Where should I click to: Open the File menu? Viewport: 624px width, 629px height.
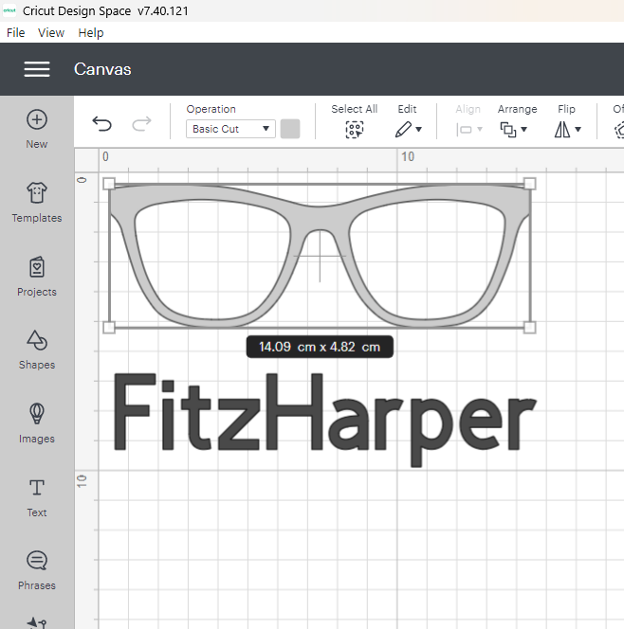15,32
